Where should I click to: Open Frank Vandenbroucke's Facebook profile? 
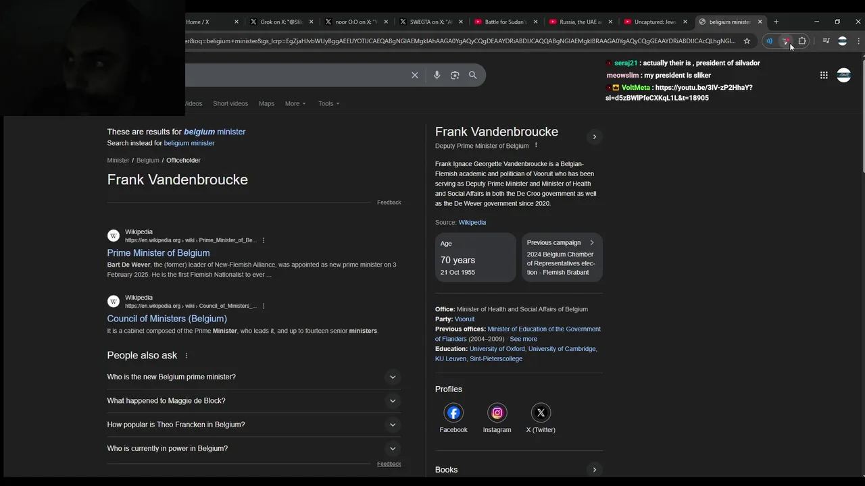pos(453,412)
